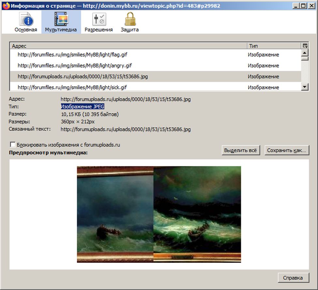Sort list by Адрес column header
Screen dimensions: 318x290
129,46
